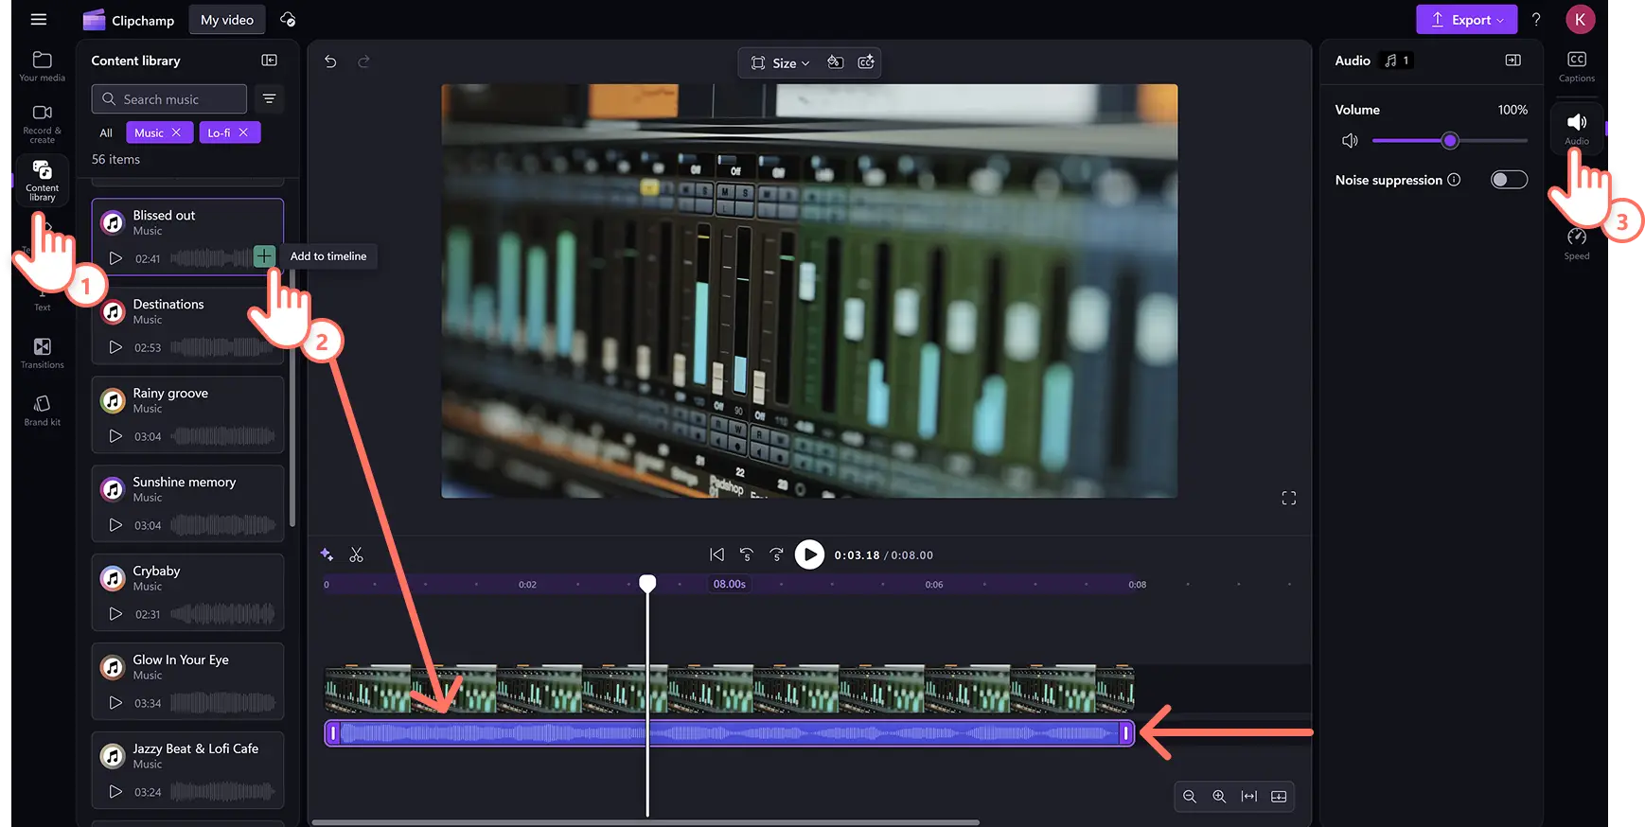Preview the Blissed out track
The width and height of the screenshot is (1645, 827).
click(x=115, y=258)
